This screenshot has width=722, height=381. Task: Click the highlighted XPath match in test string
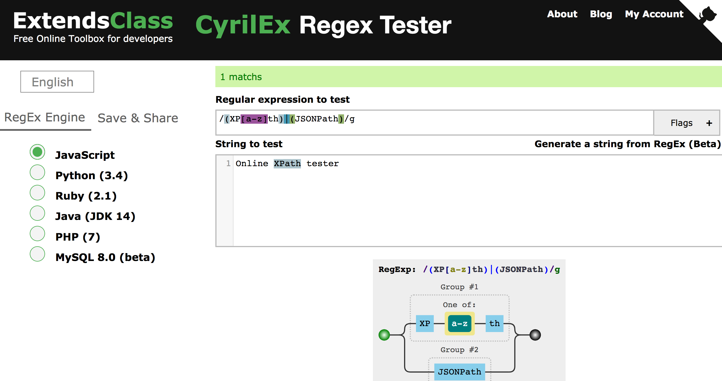coord(287,164)
